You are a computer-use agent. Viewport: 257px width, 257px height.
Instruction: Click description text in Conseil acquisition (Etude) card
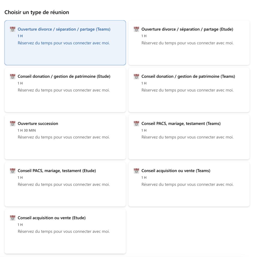click(x=64, y=231)
